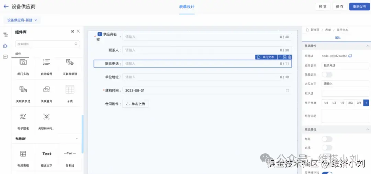Select the component library puzzle icon

(5, 46)
